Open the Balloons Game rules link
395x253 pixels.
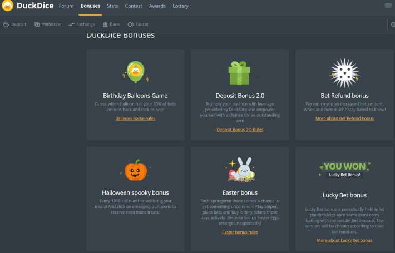(135, 118)
